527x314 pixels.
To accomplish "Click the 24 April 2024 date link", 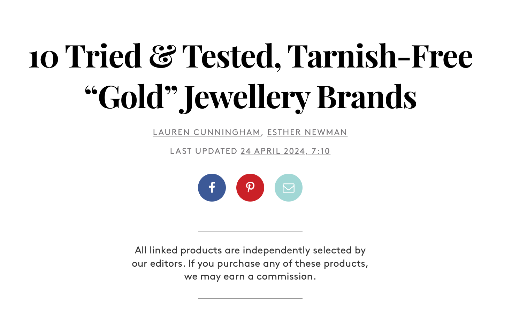I will coord(273,151).
